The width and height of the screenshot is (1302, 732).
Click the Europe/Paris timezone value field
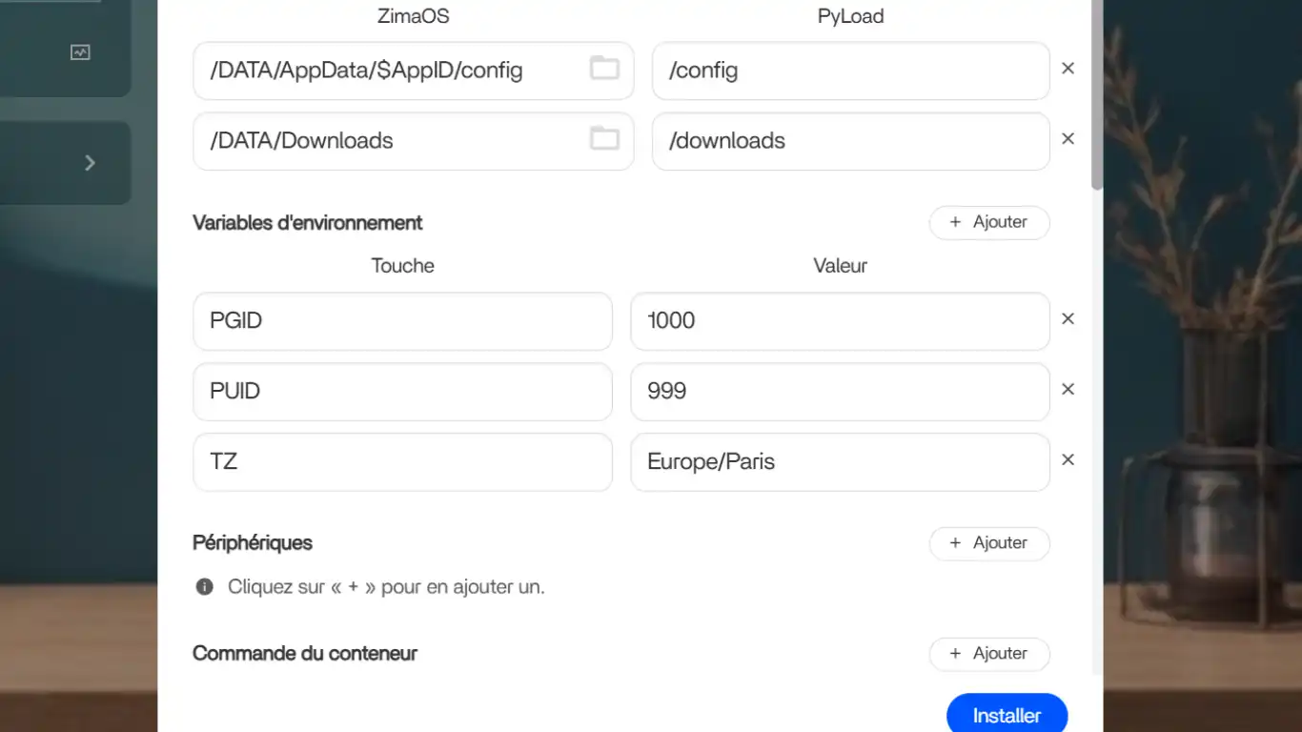(839, 462)
